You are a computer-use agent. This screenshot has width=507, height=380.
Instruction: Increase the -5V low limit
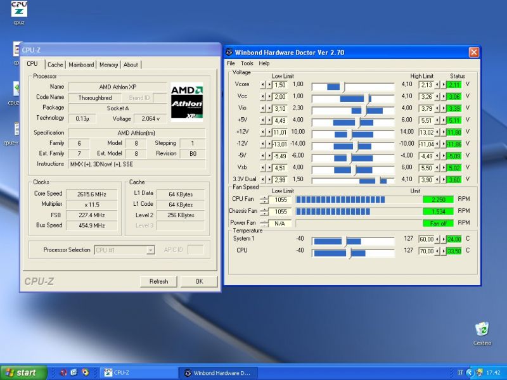(269, 156)
